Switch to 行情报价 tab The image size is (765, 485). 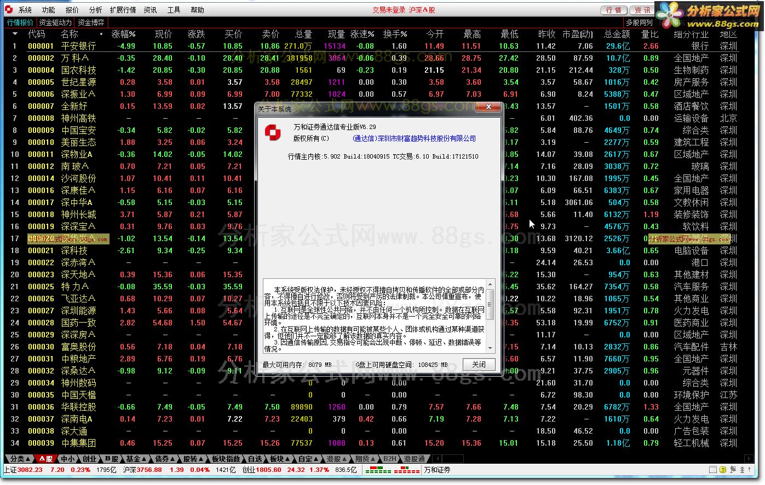click(x=20, y=22)
